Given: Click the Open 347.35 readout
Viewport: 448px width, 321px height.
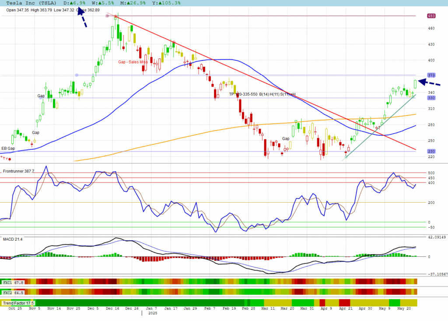Looking at the screenshot, I should pyautogui.click(x=17, y=10).
